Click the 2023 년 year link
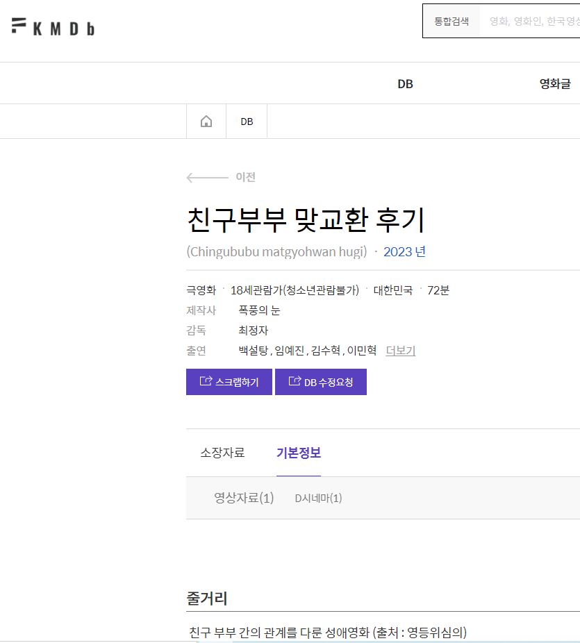 tap(404, 252)
